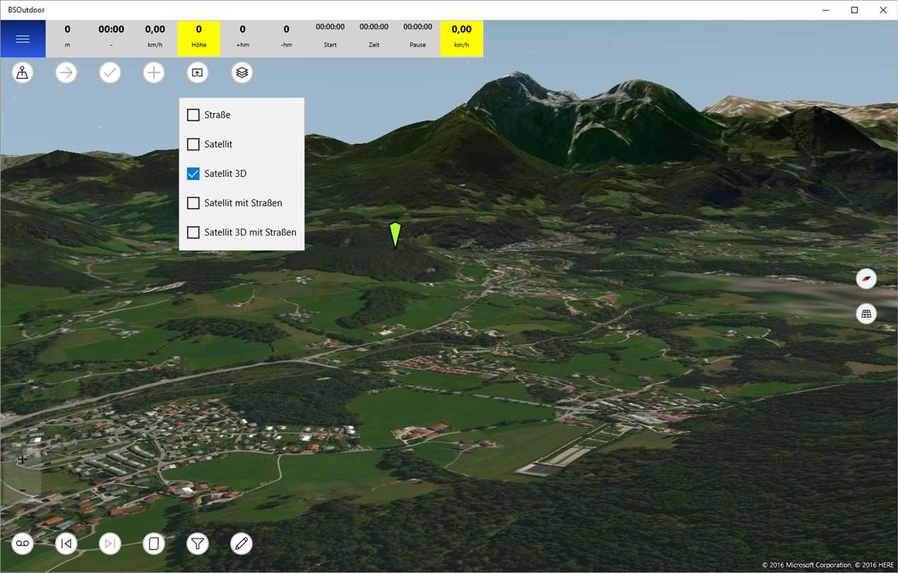Click the page/tablet icon button

pyautogui.click(x=154, y=543)
